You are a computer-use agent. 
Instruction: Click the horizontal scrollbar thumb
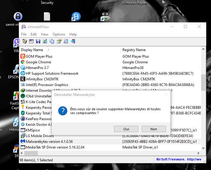click(x=31, y=153)
